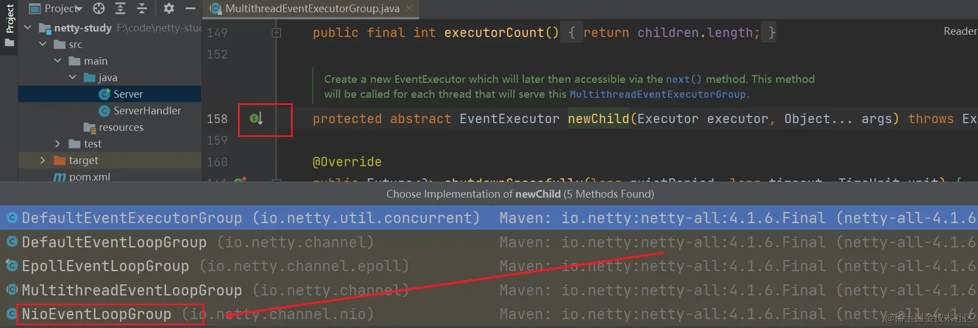Open Project panel settings gear

[x=169, y=8]
